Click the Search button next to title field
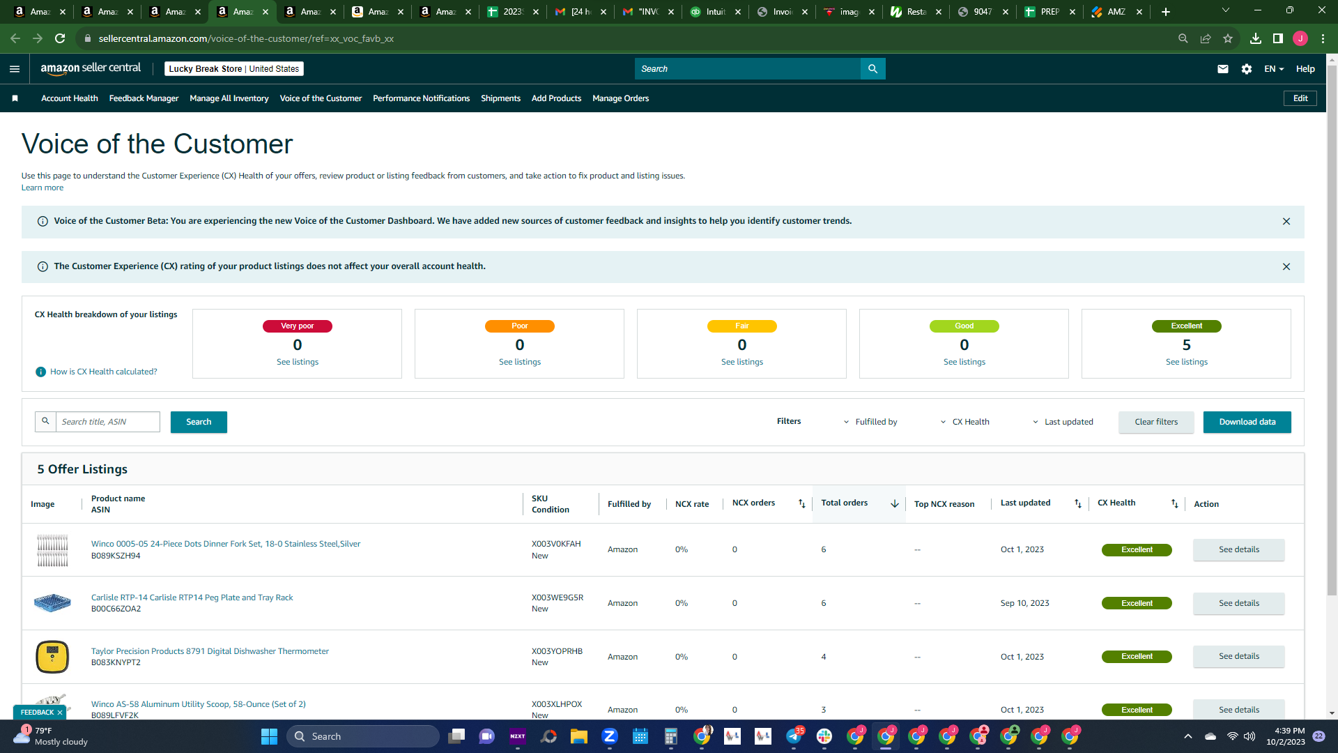Viewport: 1338px width, 753px height. tap(199, 422)
